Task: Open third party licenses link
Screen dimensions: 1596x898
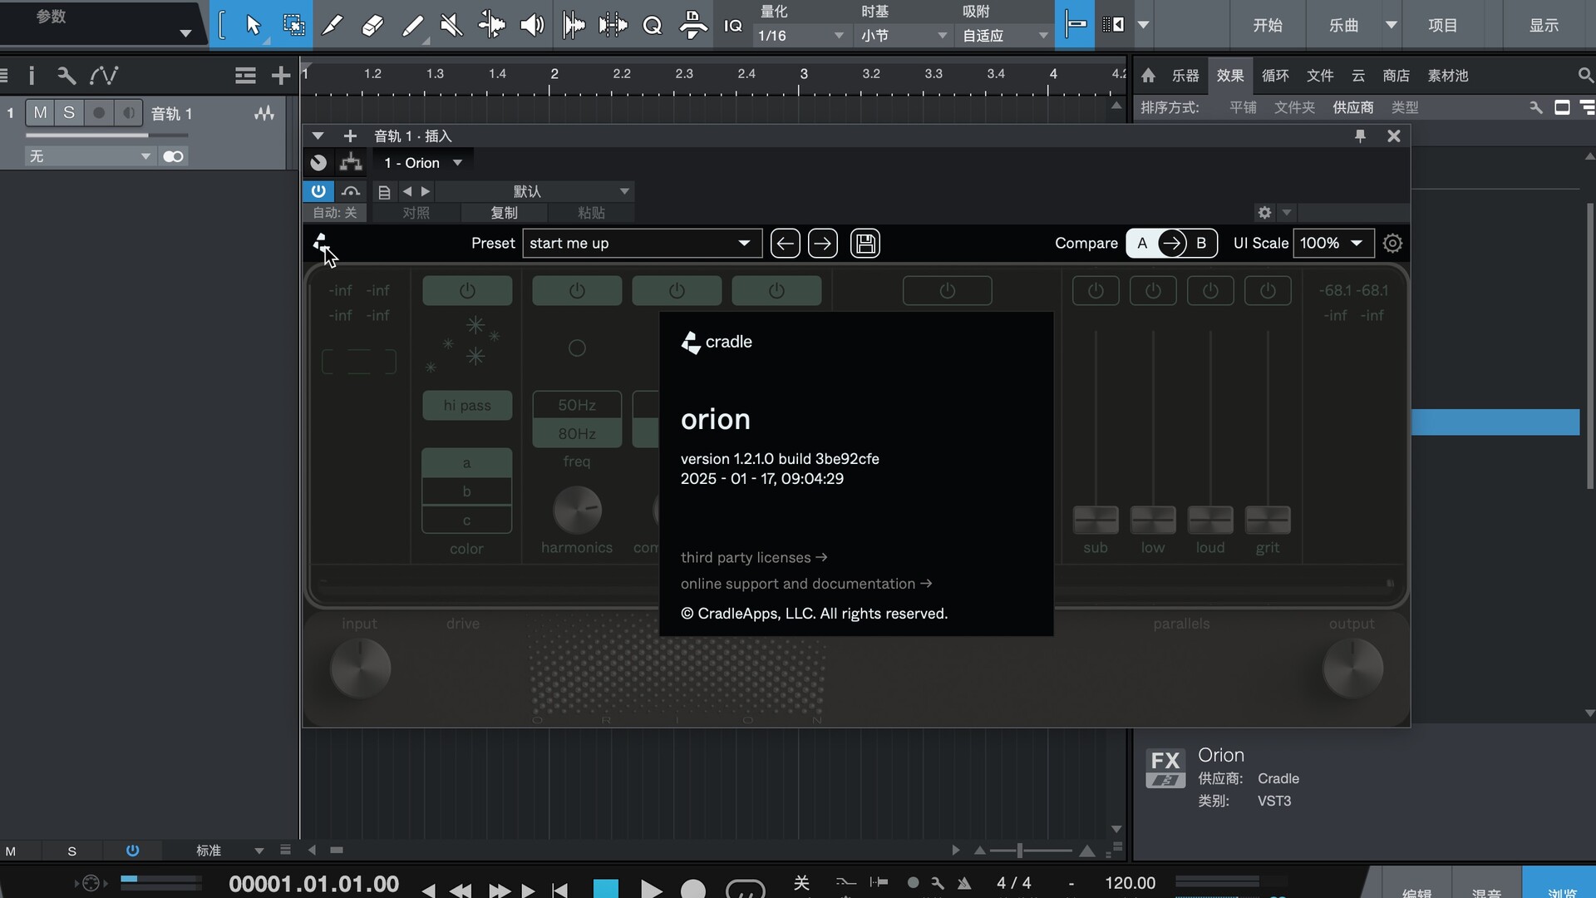Action: pos(754,557)
